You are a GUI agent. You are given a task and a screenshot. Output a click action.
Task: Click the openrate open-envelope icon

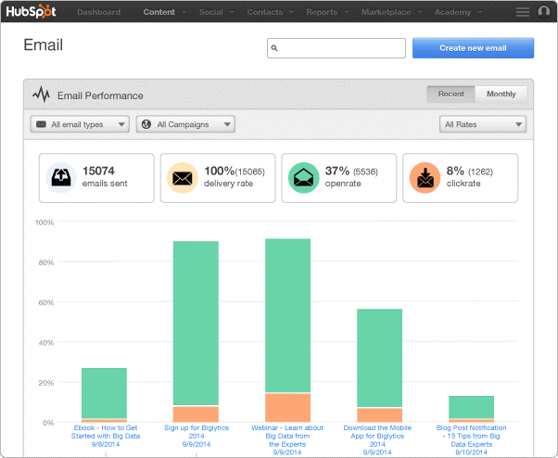(x=303, y=178)
